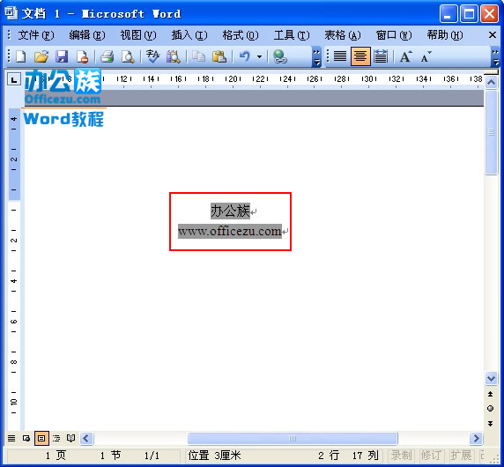Click the 2 行 indicator in the status bar

329,456
